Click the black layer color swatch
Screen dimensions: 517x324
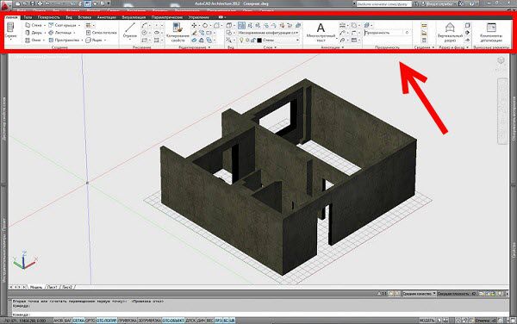click(x=259, y=40)
